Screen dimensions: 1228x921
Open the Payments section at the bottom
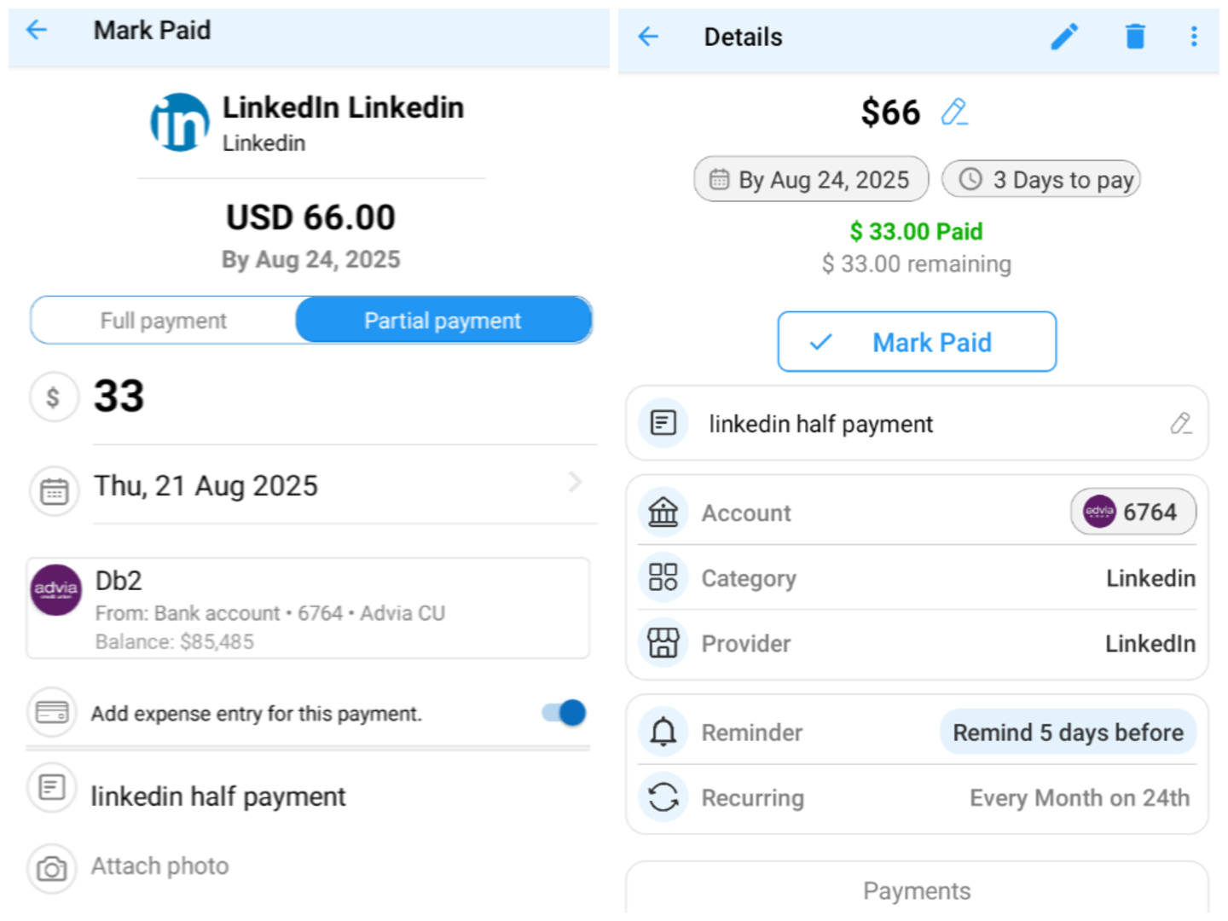(916, 891)
